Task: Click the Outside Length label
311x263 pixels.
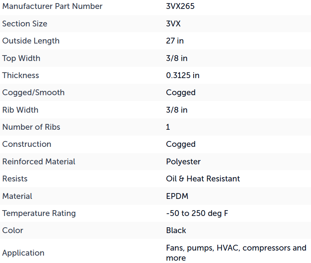Action: pyautogui.click(x=31, y=41)
